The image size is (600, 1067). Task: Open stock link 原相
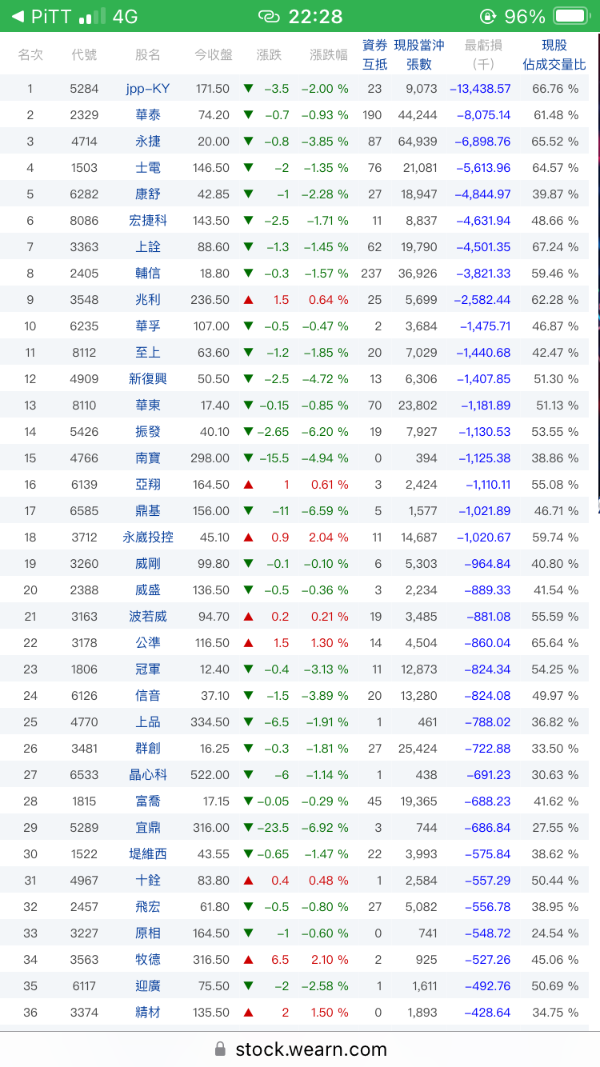point(148,933)
